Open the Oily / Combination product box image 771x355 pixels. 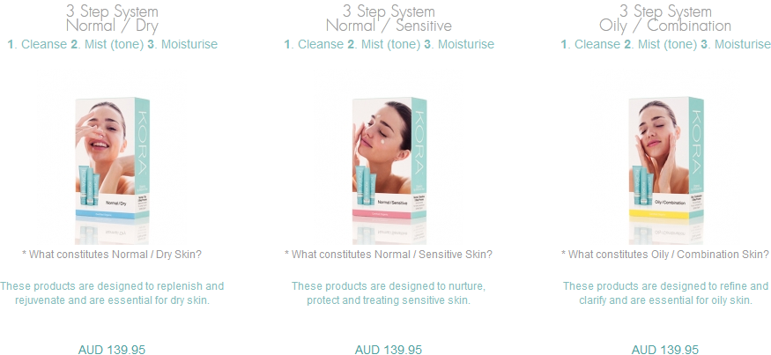pyautogui.click(x=666, y=159)
